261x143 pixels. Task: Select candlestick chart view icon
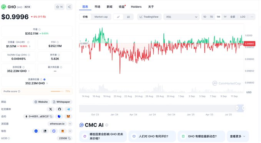pos(128,17)
